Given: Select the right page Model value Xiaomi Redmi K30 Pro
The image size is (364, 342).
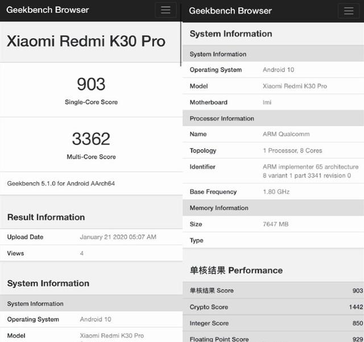Looking at the screenshot, I should 295,86.
